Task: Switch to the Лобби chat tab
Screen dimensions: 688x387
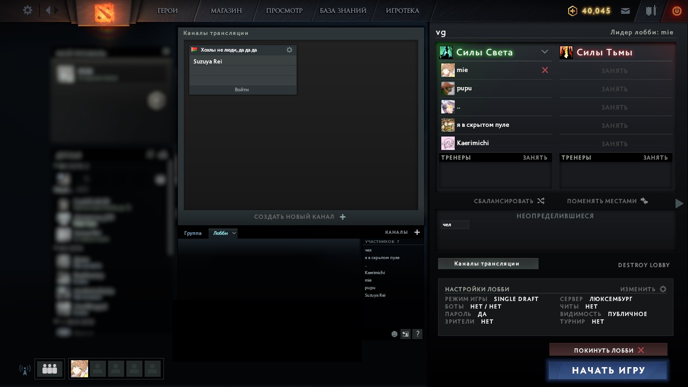Action: (x=220, y=233)
